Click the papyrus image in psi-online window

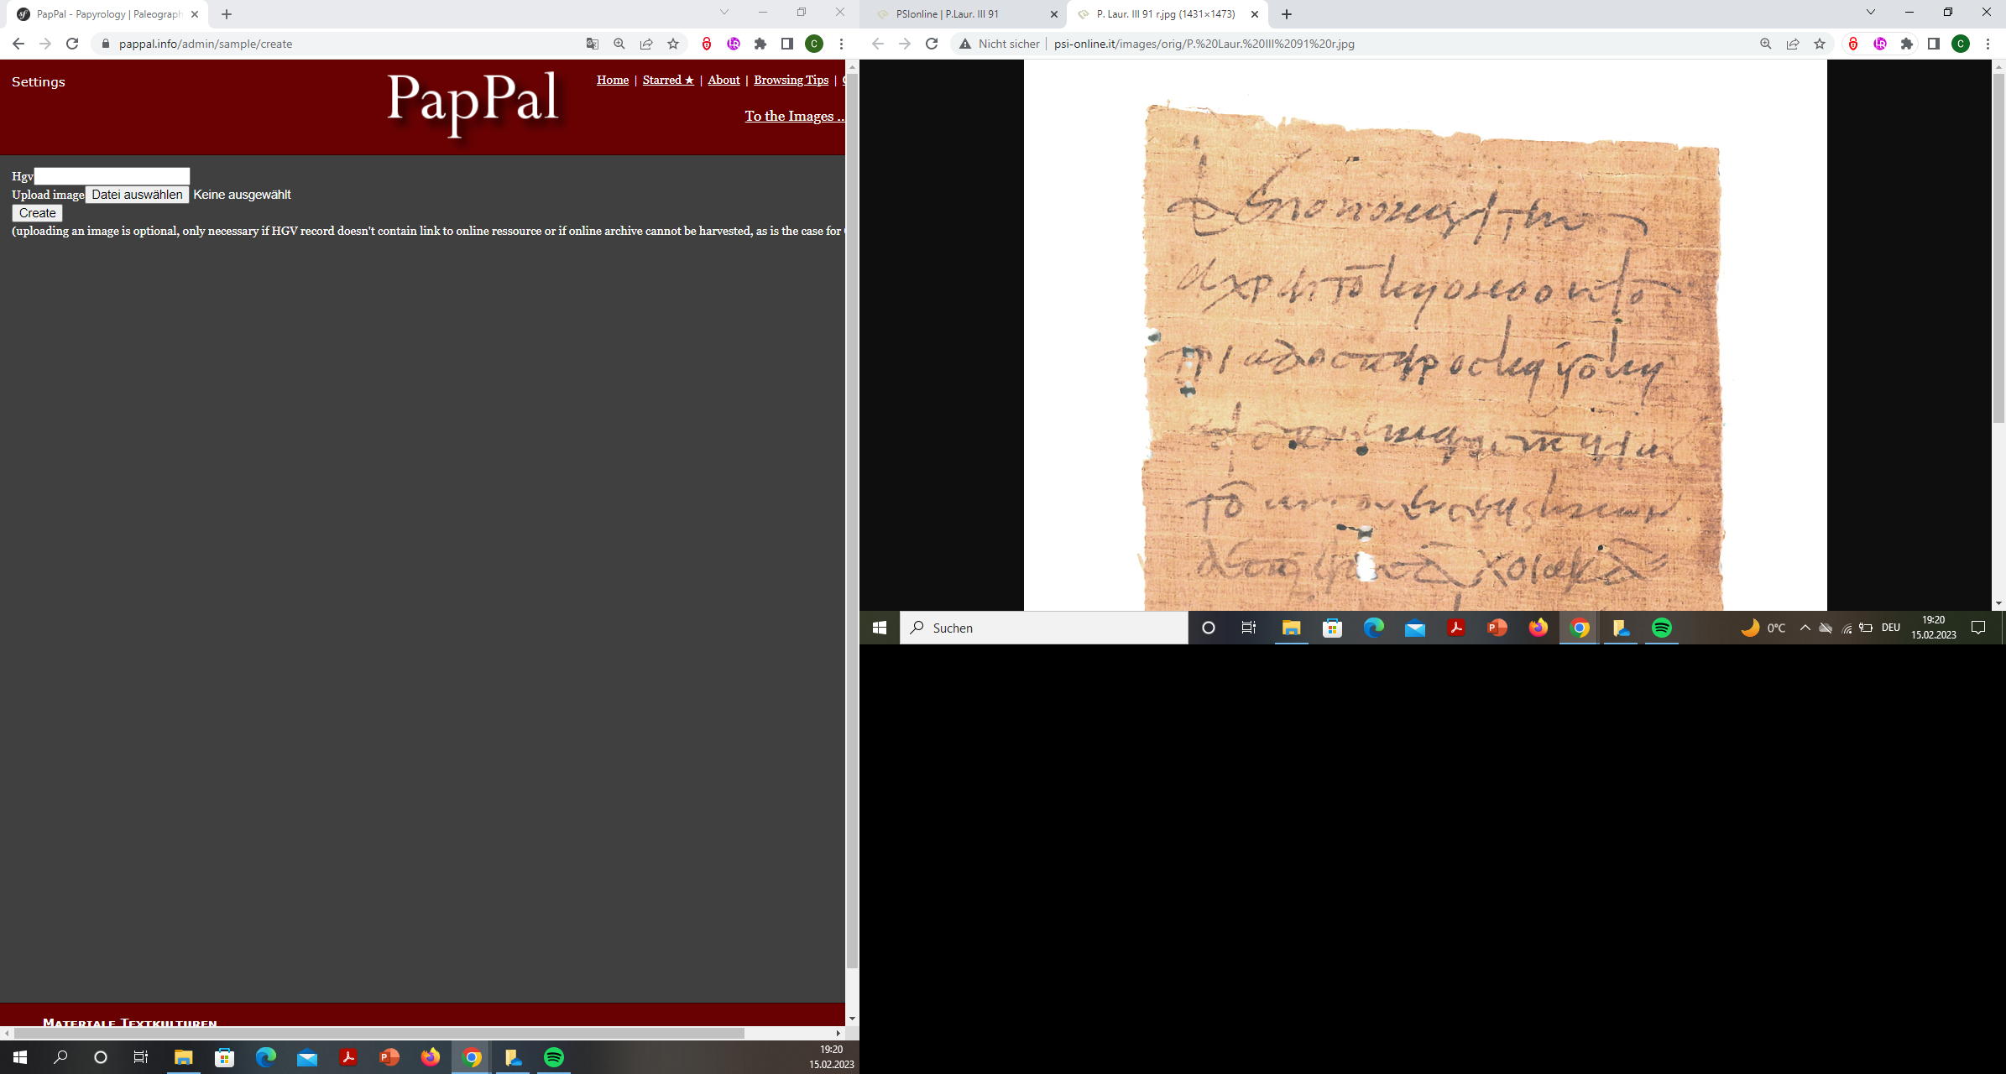[x=1425, y=336]
